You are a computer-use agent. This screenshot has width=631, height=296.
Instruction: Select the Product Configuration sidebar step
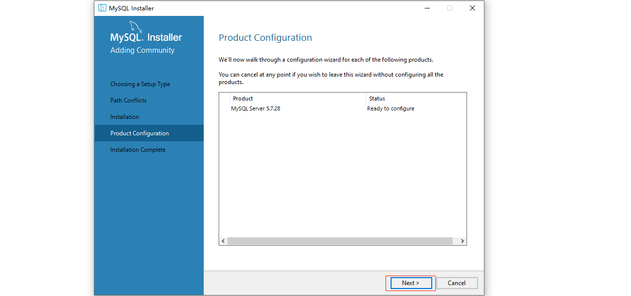(140, 133)
